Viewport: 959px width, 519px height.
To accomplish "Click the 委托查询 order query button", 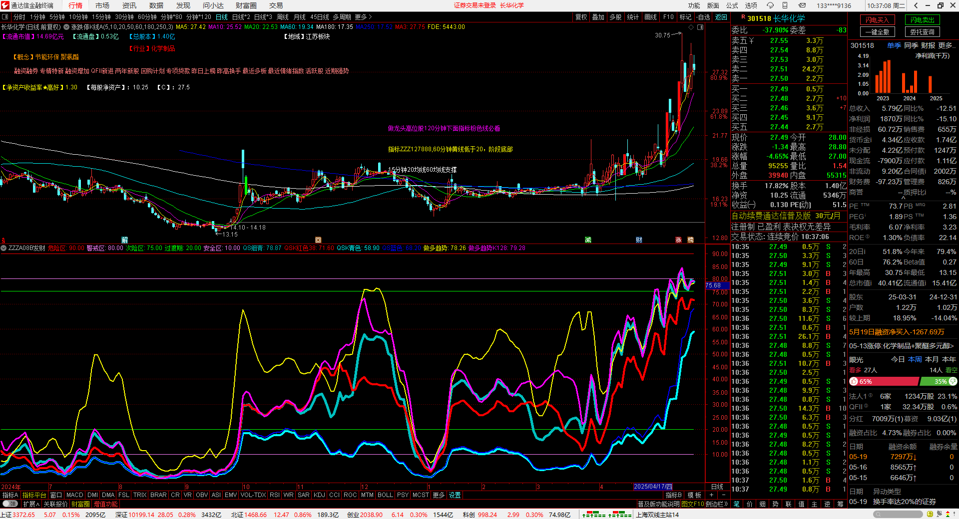I will pyautogui.click(x=922, y=32).
